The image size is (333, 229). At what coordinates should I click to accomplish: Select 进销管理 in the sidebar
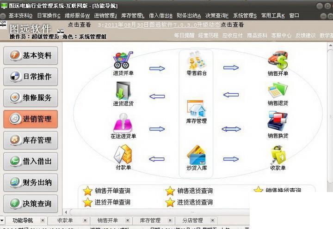[x=31, y=119]
